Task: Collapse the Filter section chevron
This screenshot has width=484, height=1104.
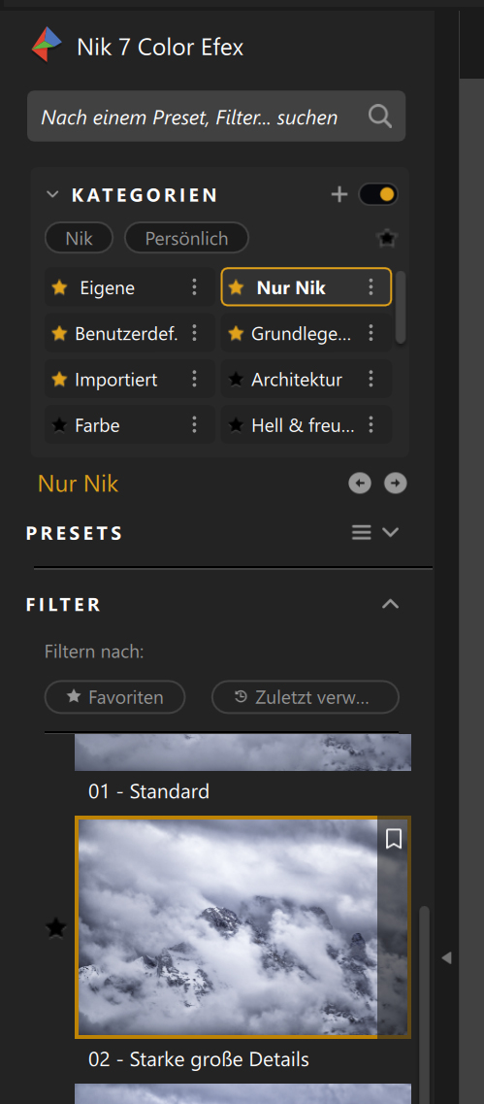Action: point(391,604)
